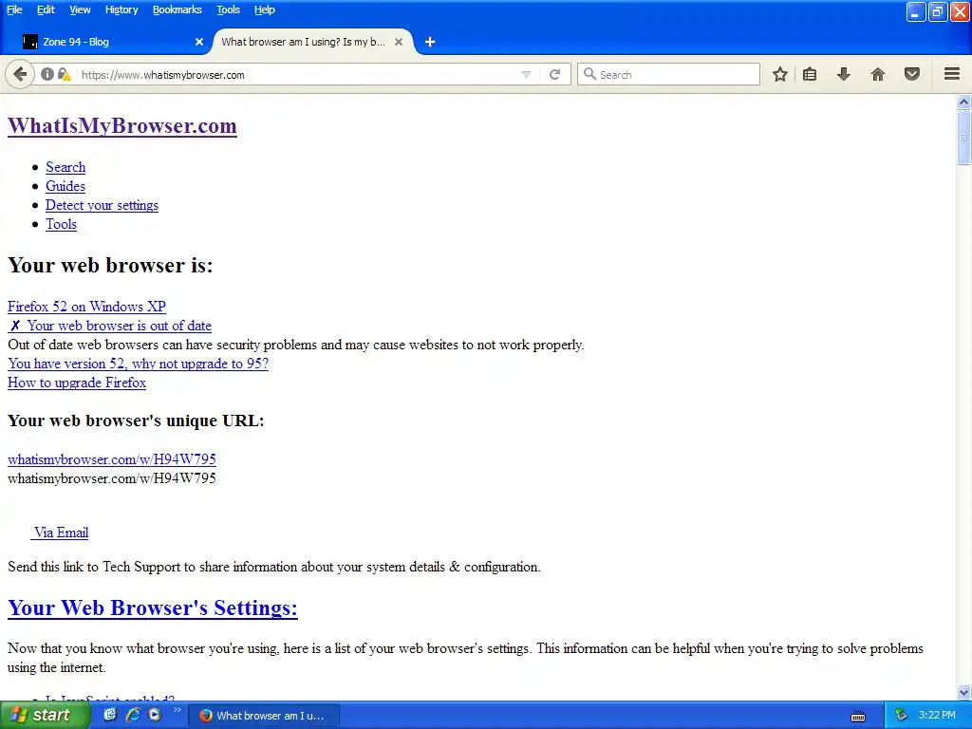Show desktop quick launch icon

tap(110, 715)
